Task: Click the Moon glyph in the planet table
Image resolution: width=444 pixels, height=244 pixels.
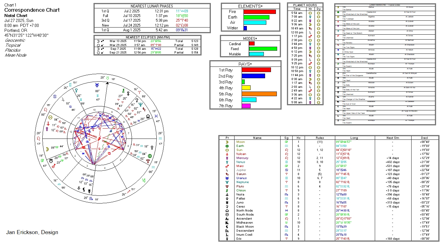Action: [x=227, y=142]
